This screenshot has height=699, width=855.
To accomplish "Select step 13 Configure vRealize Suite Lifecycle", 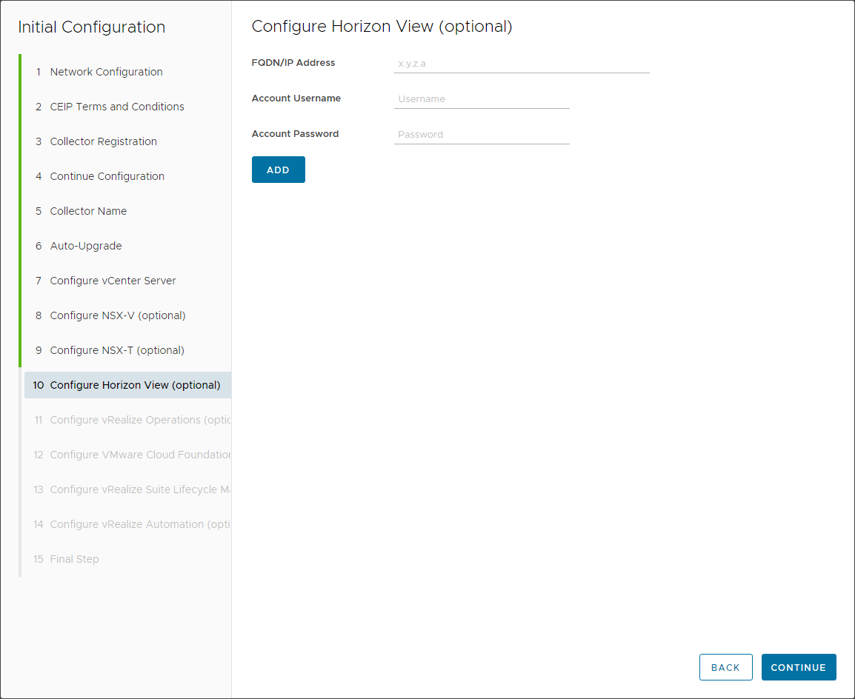I will 127,489.
